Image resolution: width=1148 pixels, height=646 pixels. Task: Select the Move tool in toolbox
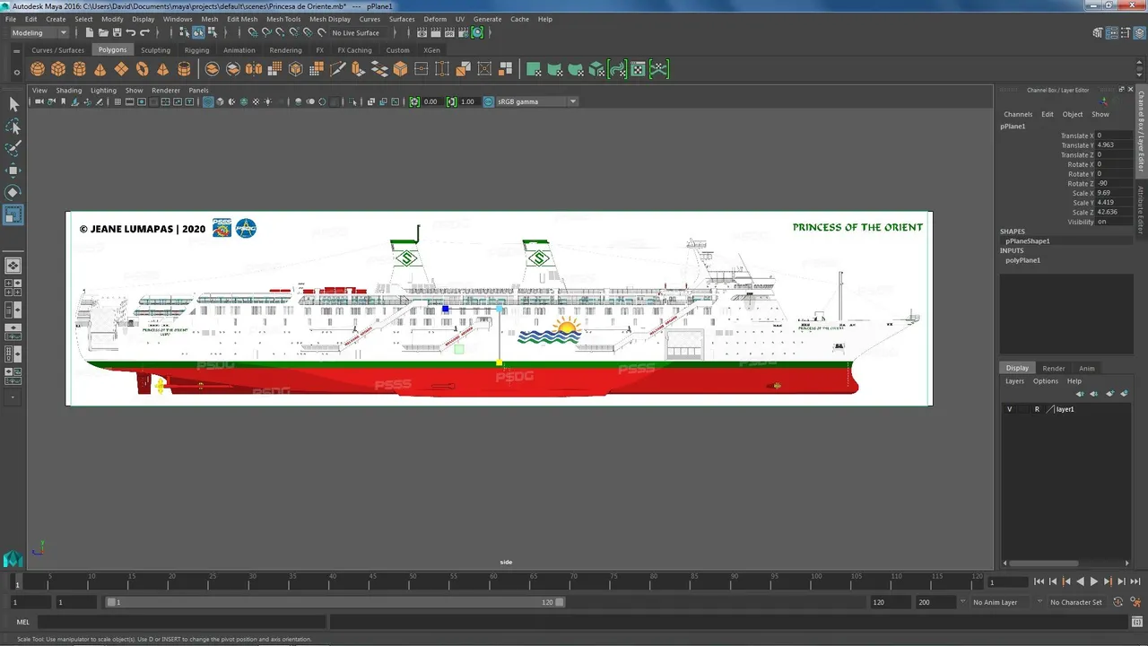pos(13,170)
